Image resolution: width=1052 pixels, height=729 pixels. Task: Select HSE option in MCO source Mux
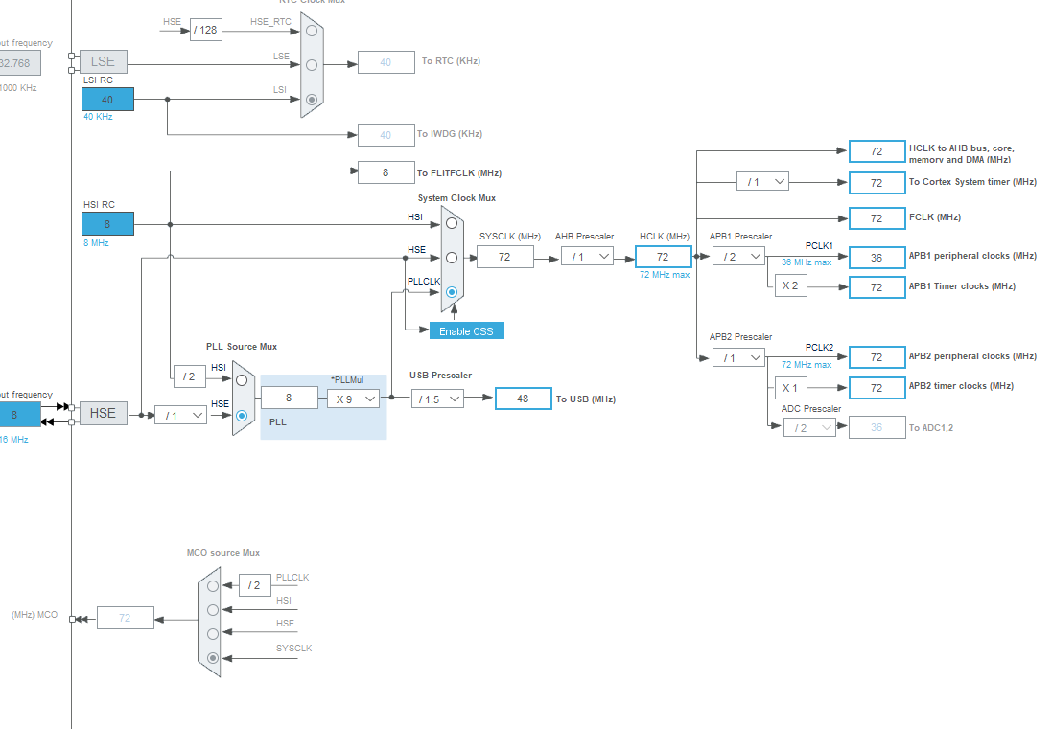(212, 633)
